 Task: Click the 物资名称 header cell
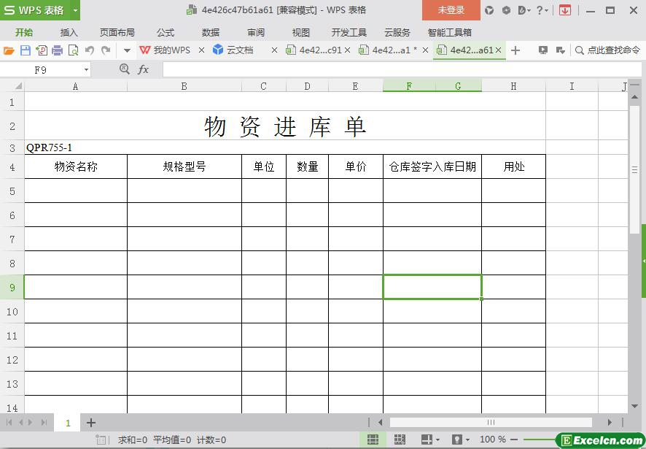(x=76, y=166)
